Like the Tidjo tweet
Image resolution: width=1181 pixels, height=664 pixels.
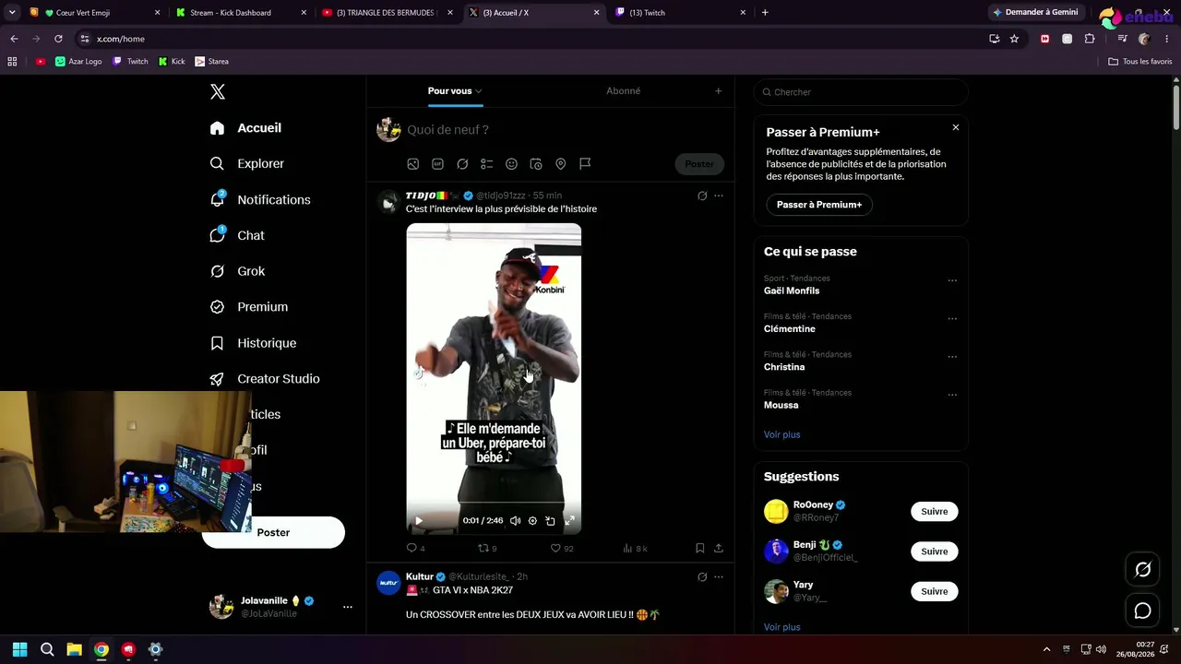(x=562, y=548)
